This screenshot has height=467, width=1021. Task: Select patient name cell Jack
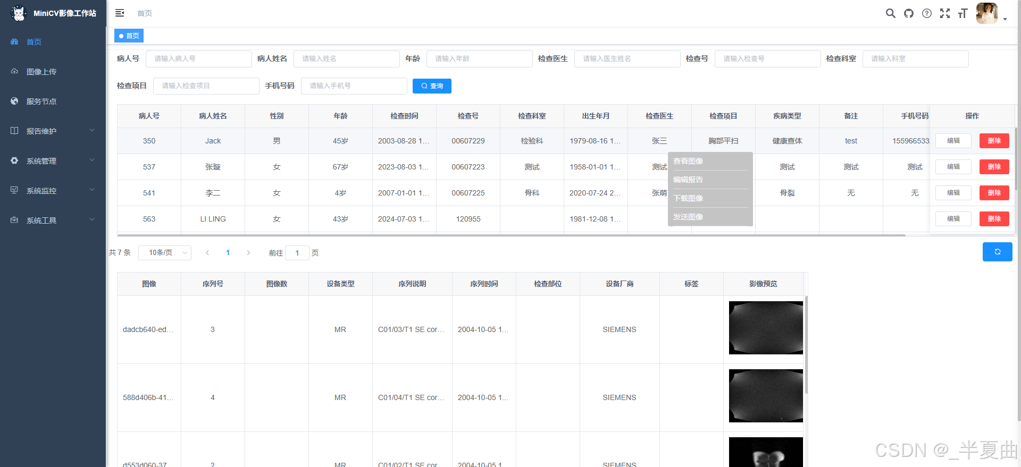click(213, 141)
